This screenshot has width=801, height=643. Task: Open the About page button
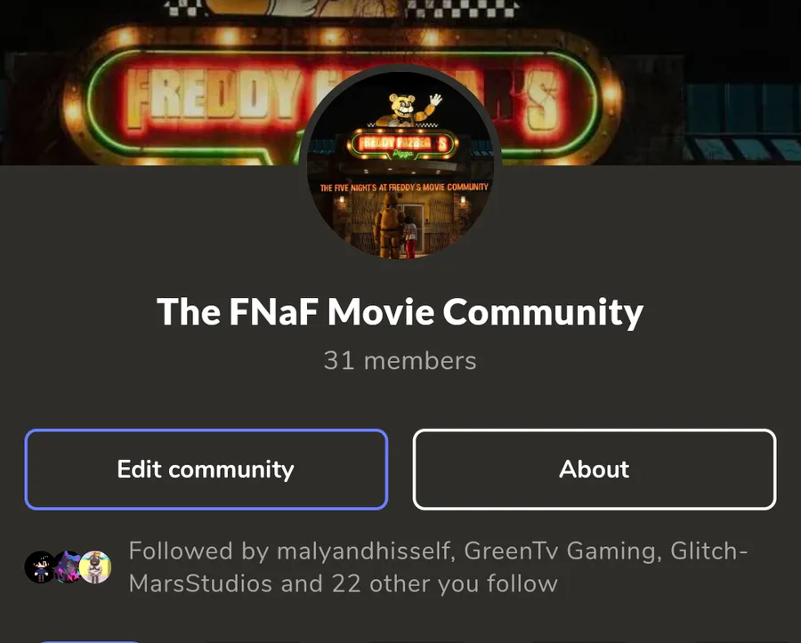[595, 470]
